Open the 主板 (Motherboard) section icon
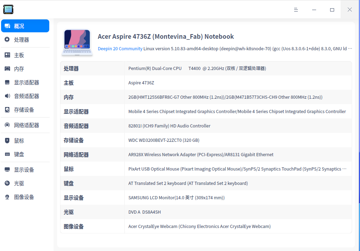Screen dimensions: 360x251 coord(6,55)
